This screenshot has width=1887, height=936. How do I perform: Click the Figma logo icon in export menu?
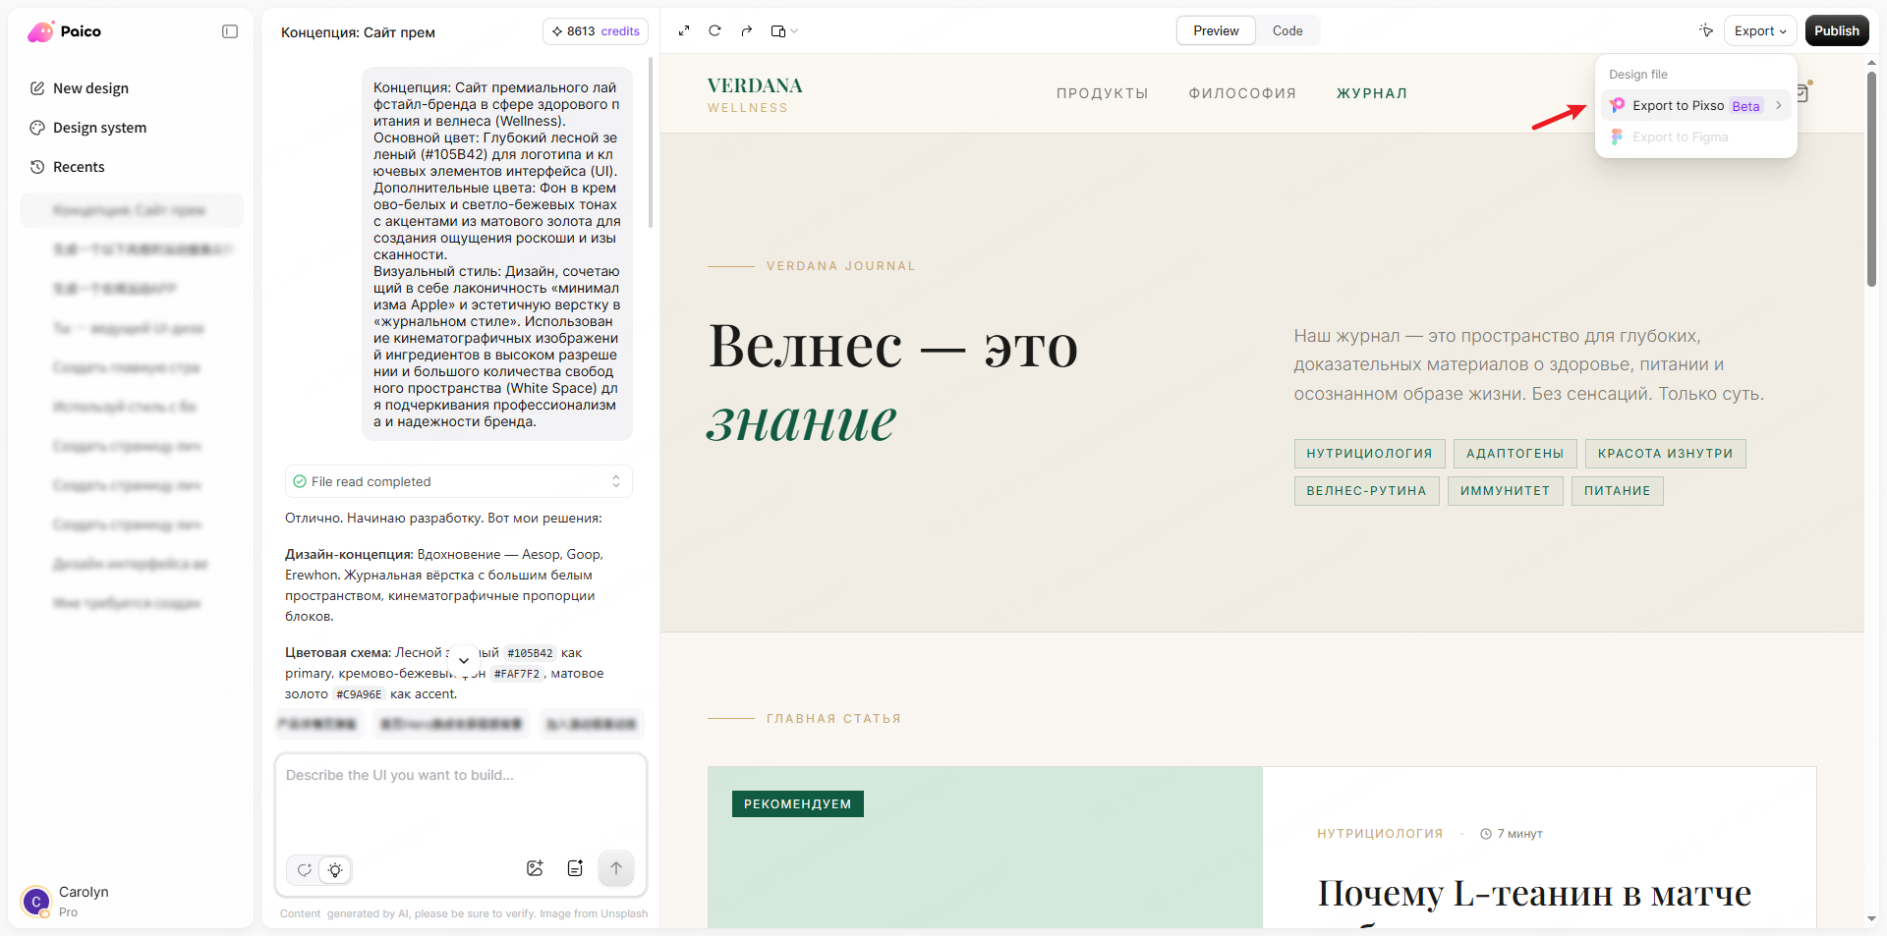point(1617,138)
